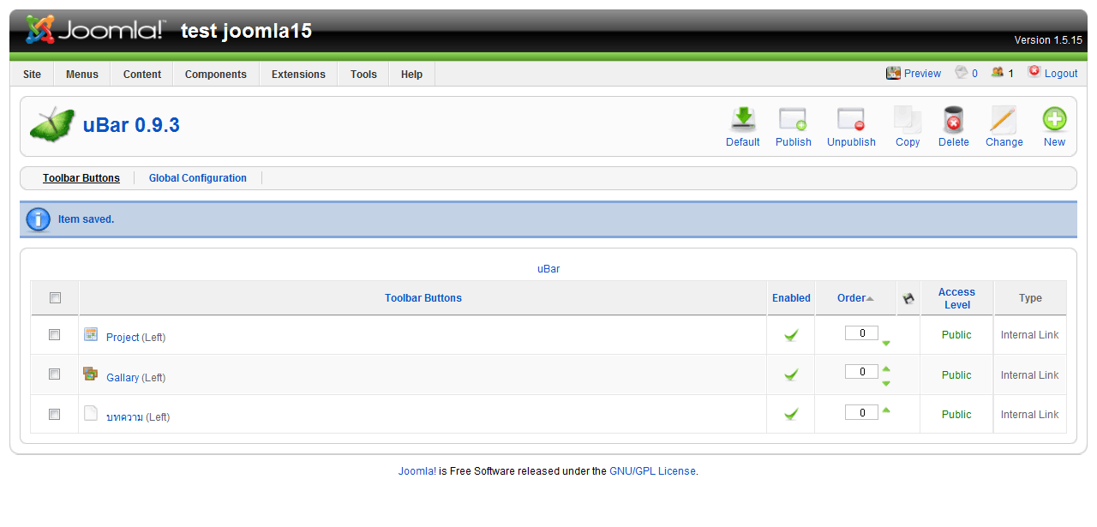This screenshot has height=527, width=1097.
Task: Switch to Global Configuration tab
Action: [198, 178]
